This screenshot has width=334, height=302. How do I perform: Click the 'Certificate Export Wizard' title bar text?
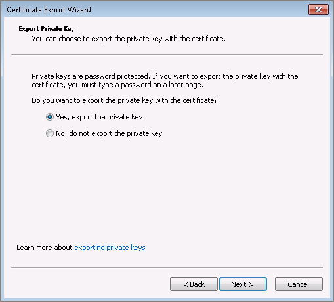click(49, 10)
